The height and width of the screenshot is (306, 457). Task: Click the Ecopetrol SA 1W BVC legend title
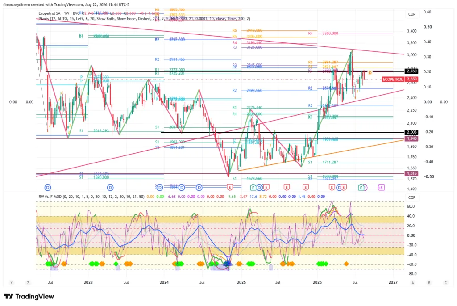[x=59, y=13]
